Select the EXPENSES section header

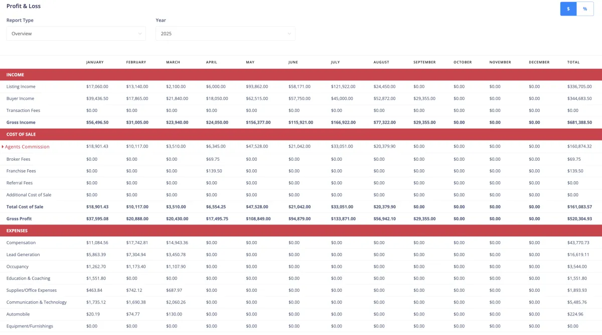click(x=301, y=231)
